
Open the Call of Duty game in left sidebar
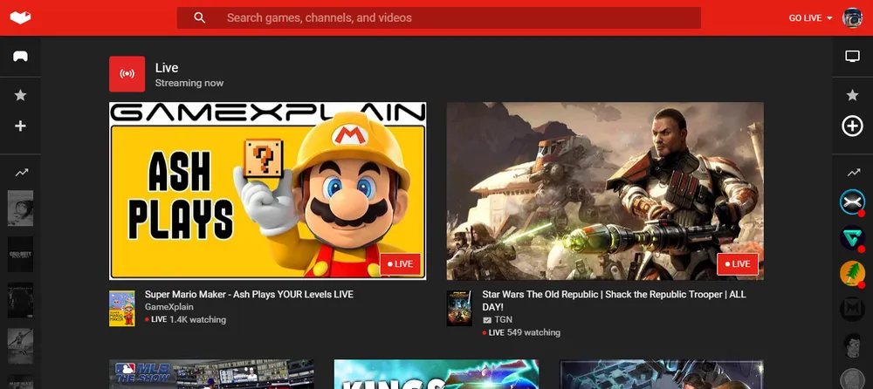20,254
